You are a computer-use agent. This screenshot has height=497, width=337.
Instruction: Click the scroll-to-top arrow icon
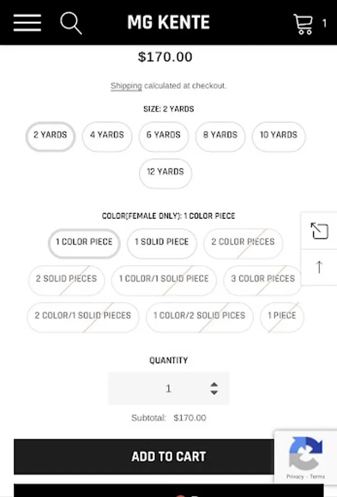pos(319,267)
